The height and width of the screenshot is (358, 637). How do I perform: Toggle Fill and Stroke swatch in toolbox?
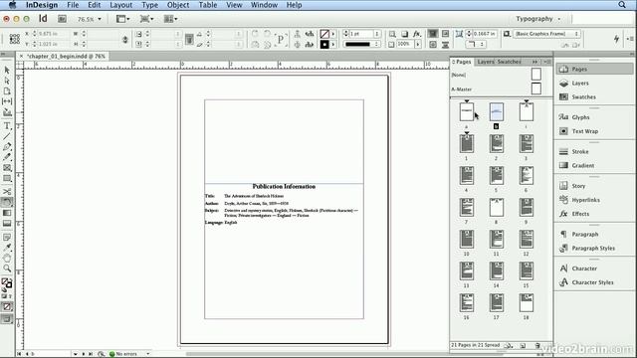[x=7, y=282]
